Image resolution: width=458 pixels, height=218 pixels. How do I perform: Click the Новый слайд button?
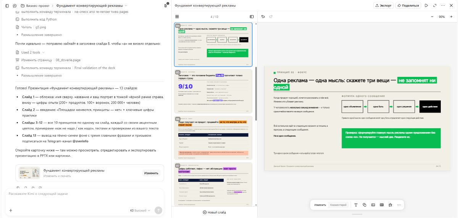coord(214,212)
